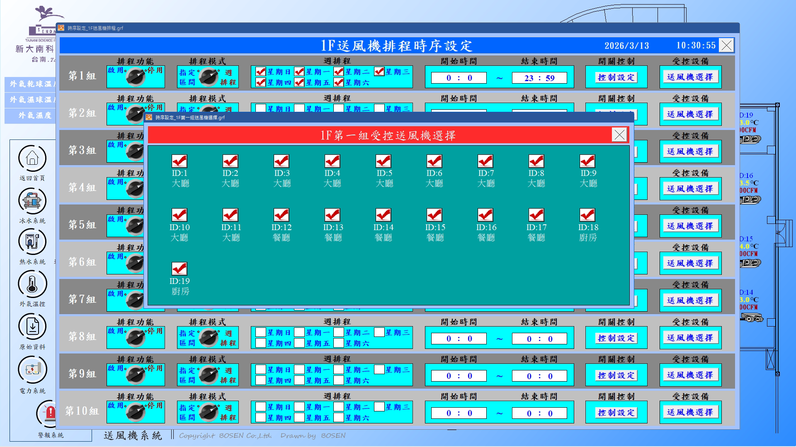Turn the Group 9 schedule mode knob
Image resolution: width=796 pixels, height=447 pixels.
coord(208,375)
